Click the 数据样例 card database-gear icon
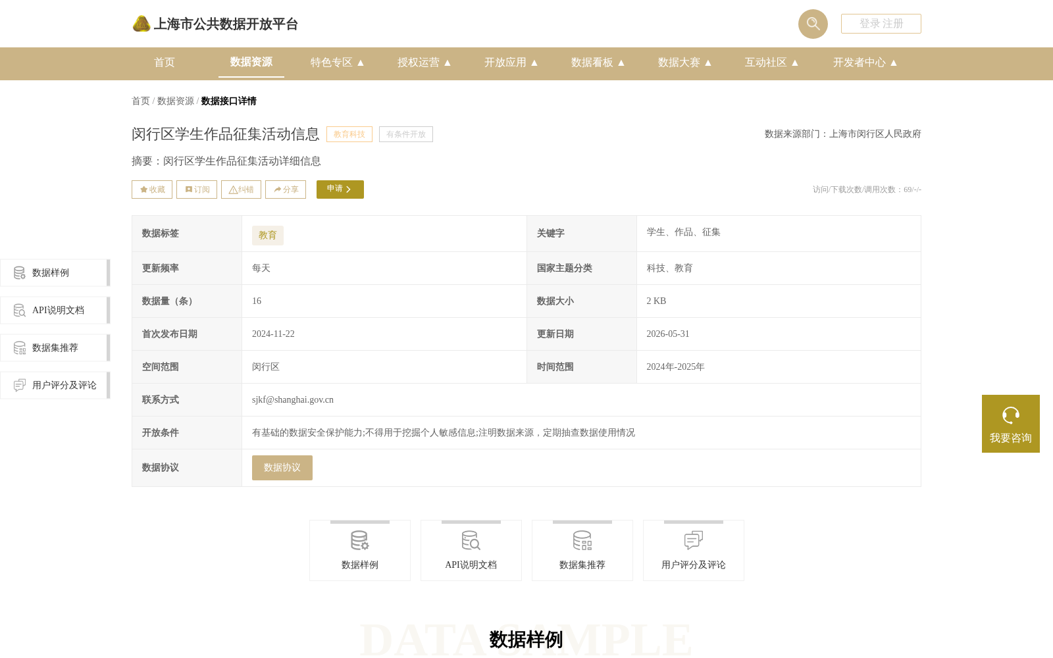 coord(360,541)
